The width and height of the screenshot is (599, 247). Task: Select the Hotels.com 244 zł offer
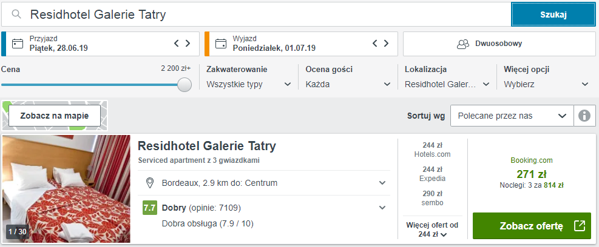pyautogui.click(x=433, y=150)
